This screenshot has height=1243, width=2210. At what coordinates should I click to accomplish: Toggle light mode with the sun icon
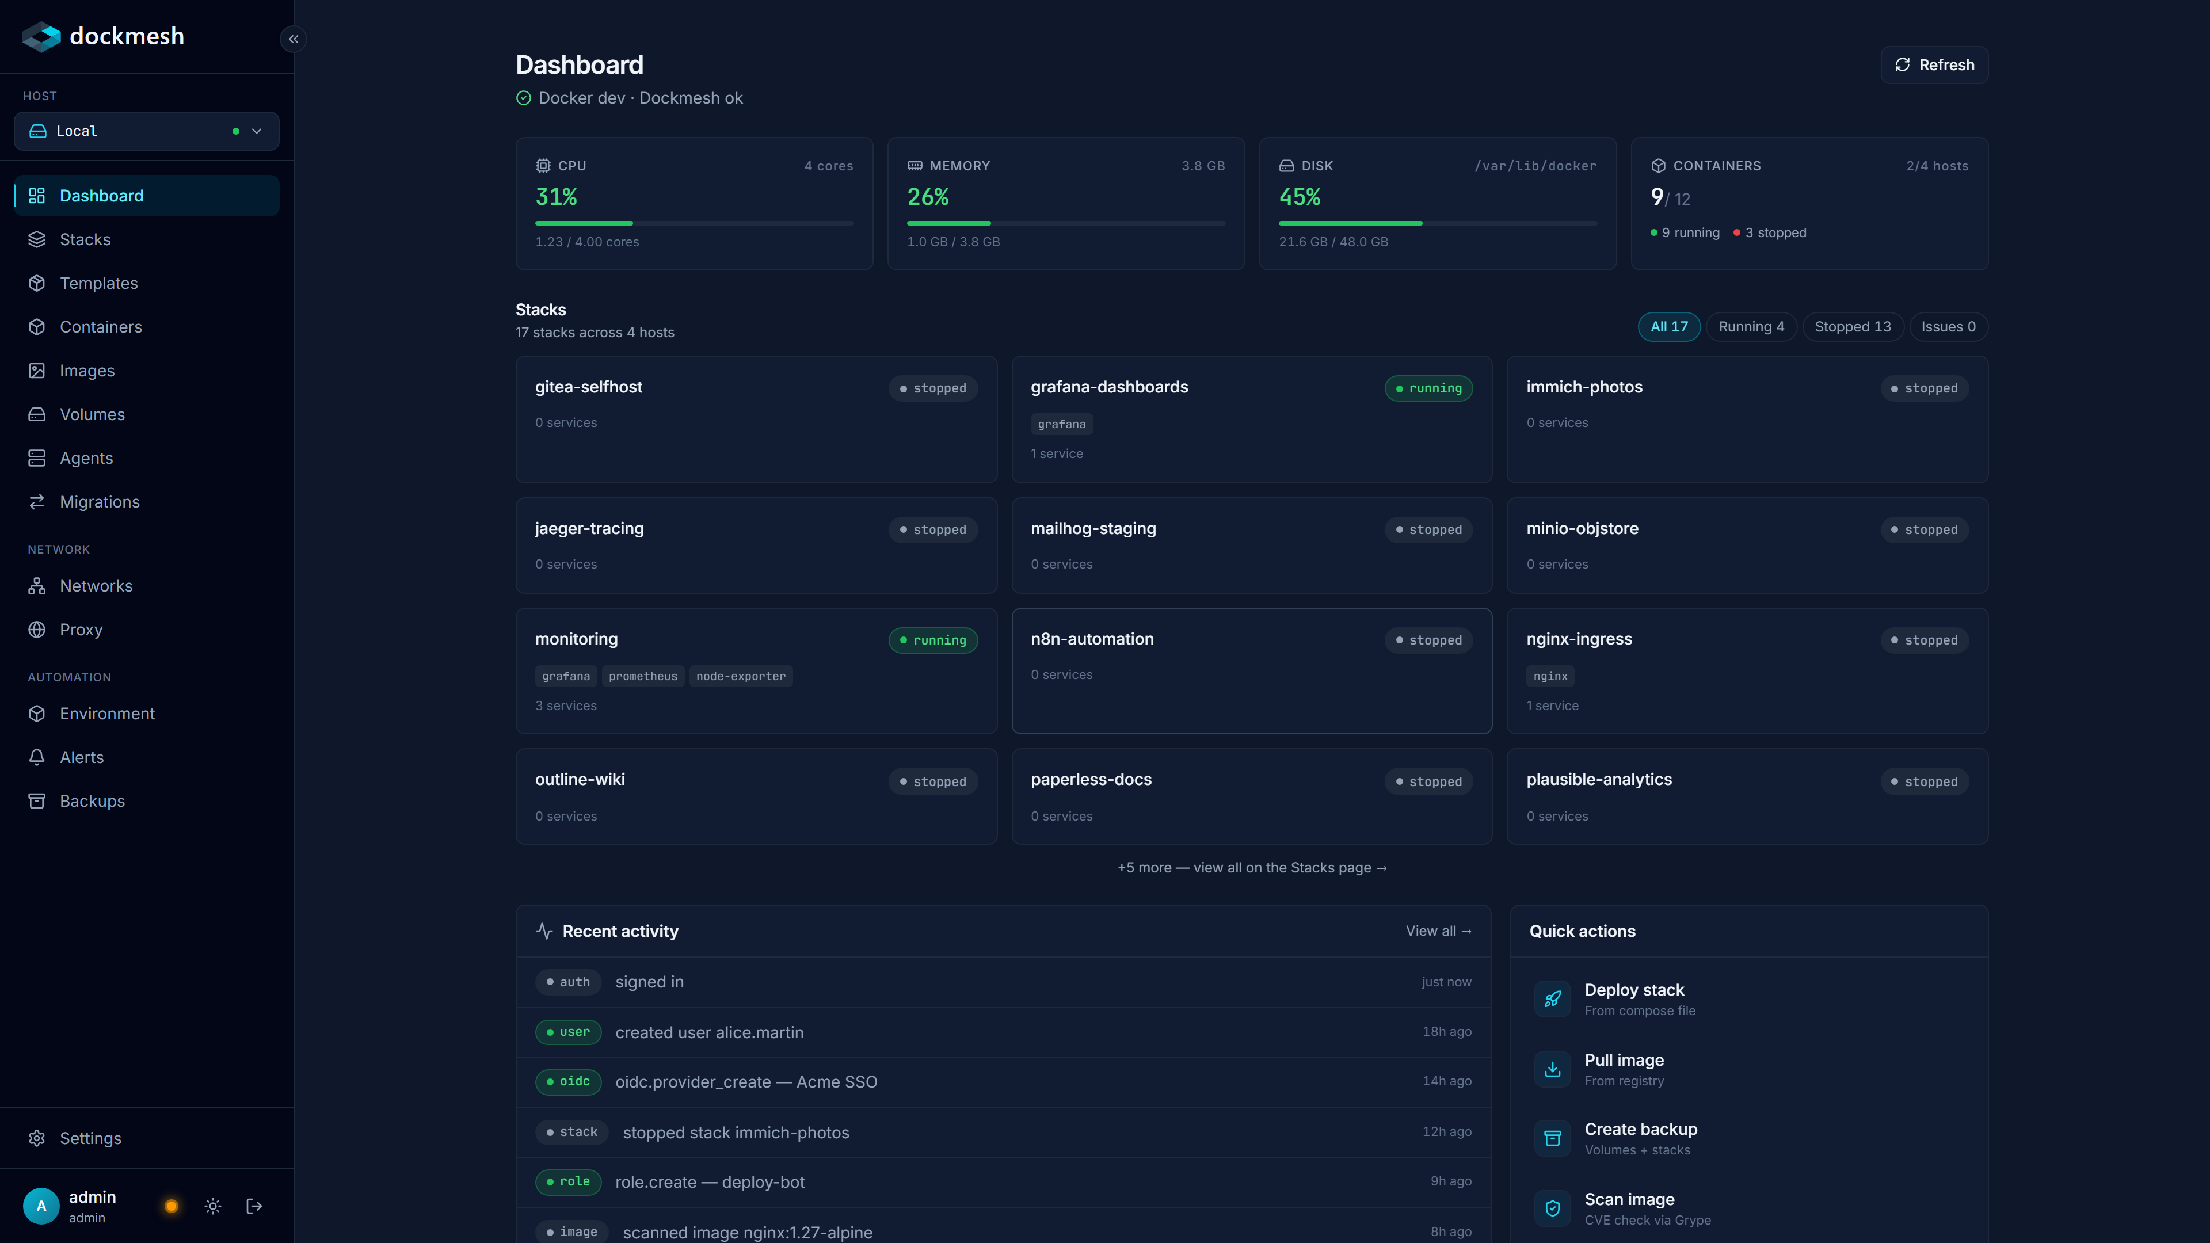pyautogui.click(x=212, y=1205)
